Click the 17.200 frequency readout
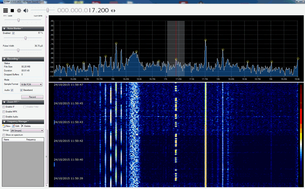305x189 pixels. pos(98,10)
